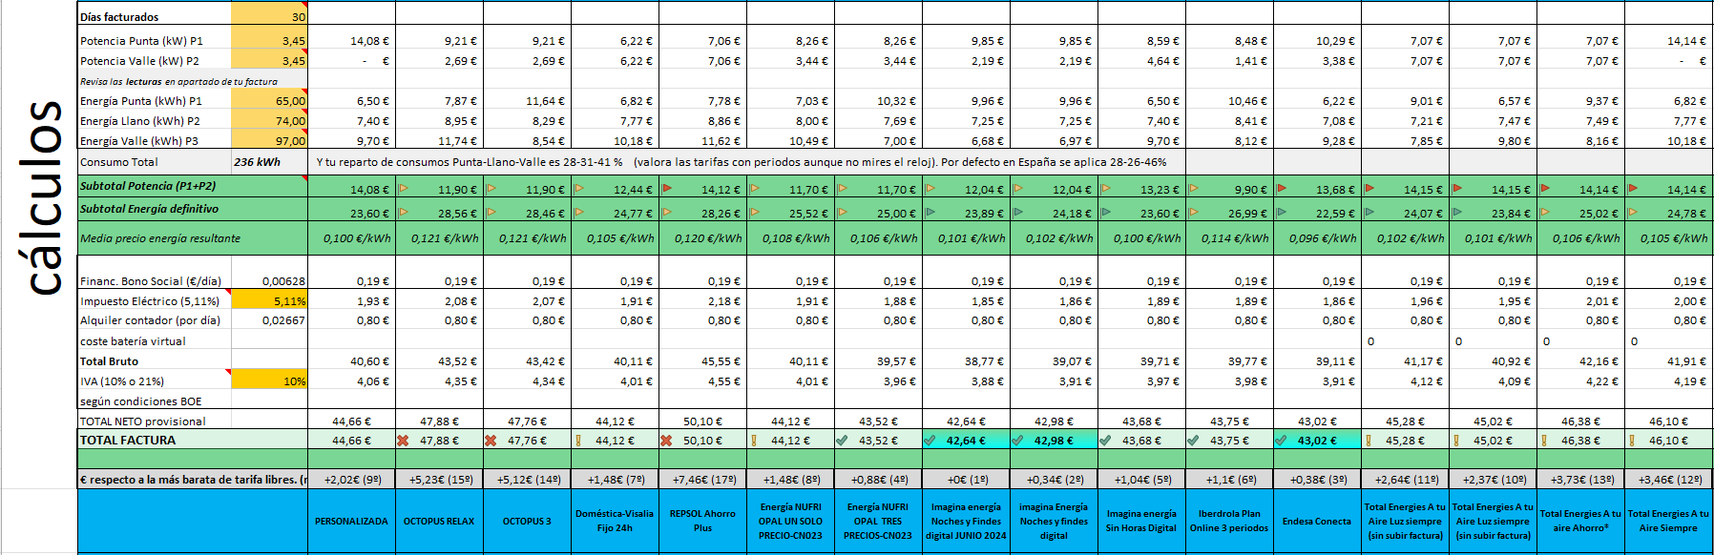This screenshot has height=555, width=1714.
Task: Click the green check beside 42,98 €
Action: (1017, 441)
